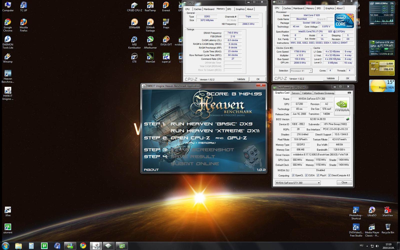The image size is (400, 250).
Task: Switch to Validation tab in GPU-Z
Action: click(x=307, y=93)
